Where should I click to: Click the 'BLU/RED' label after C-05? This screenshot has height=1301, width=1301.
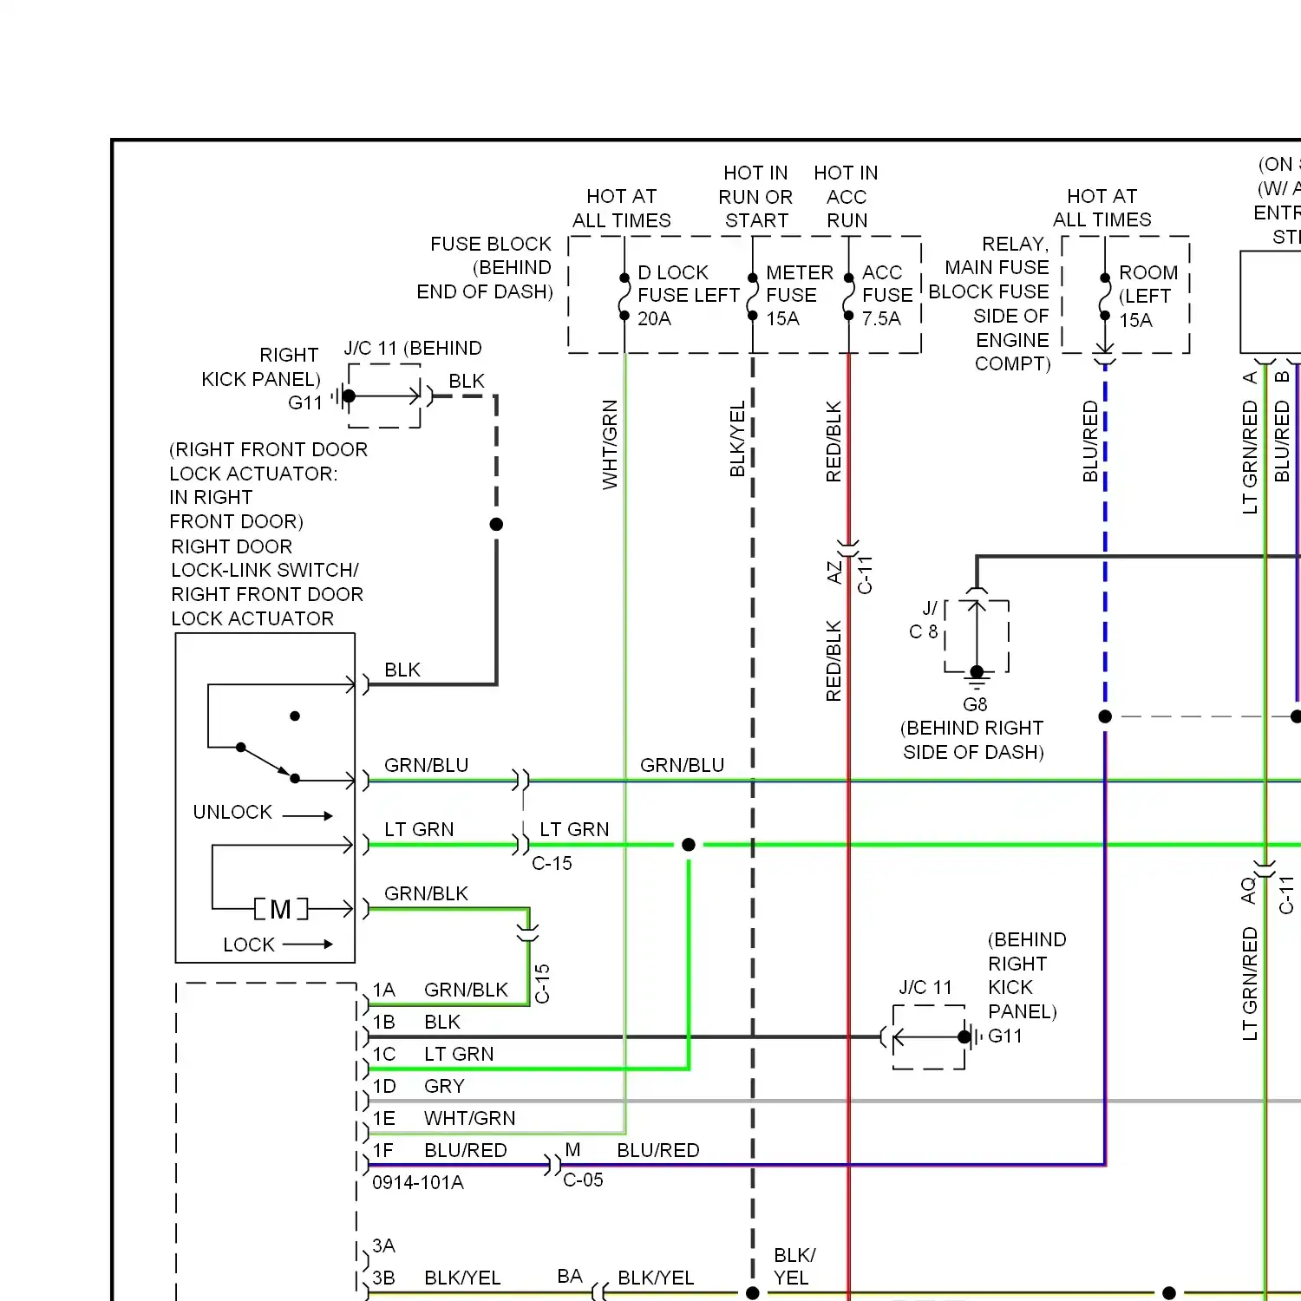[x=658, y=1150]
